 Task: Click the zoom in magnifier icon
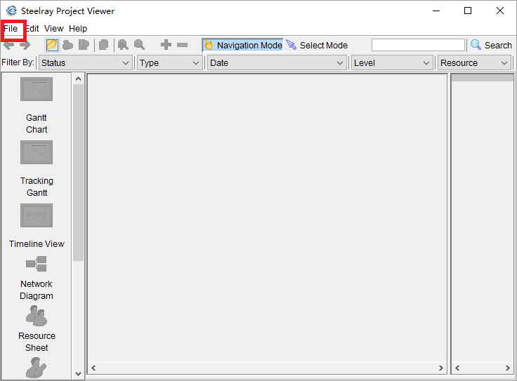tap(123, 45)
